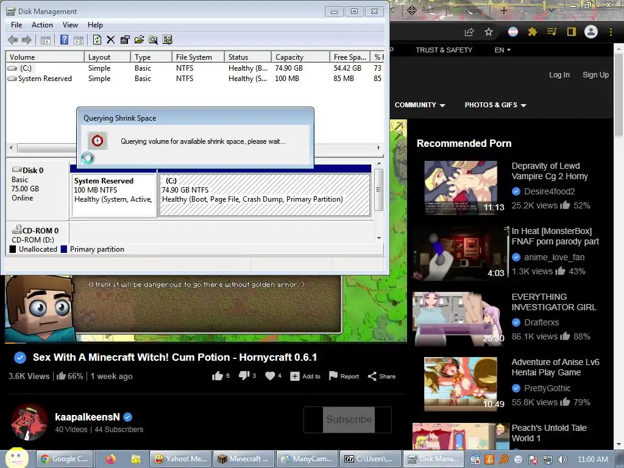Click the round striped extension icon in browser
The width and height of the screenshot is (624, 468).
[513, 32]
